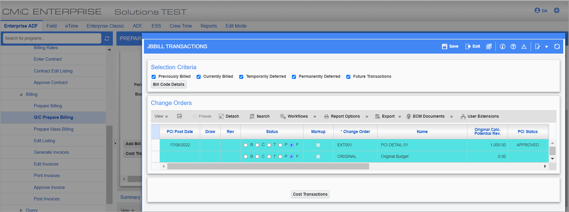Exit the JBBILL Transactions window
The height and width of the screenshot is (212, 569).
coord(472,46)
